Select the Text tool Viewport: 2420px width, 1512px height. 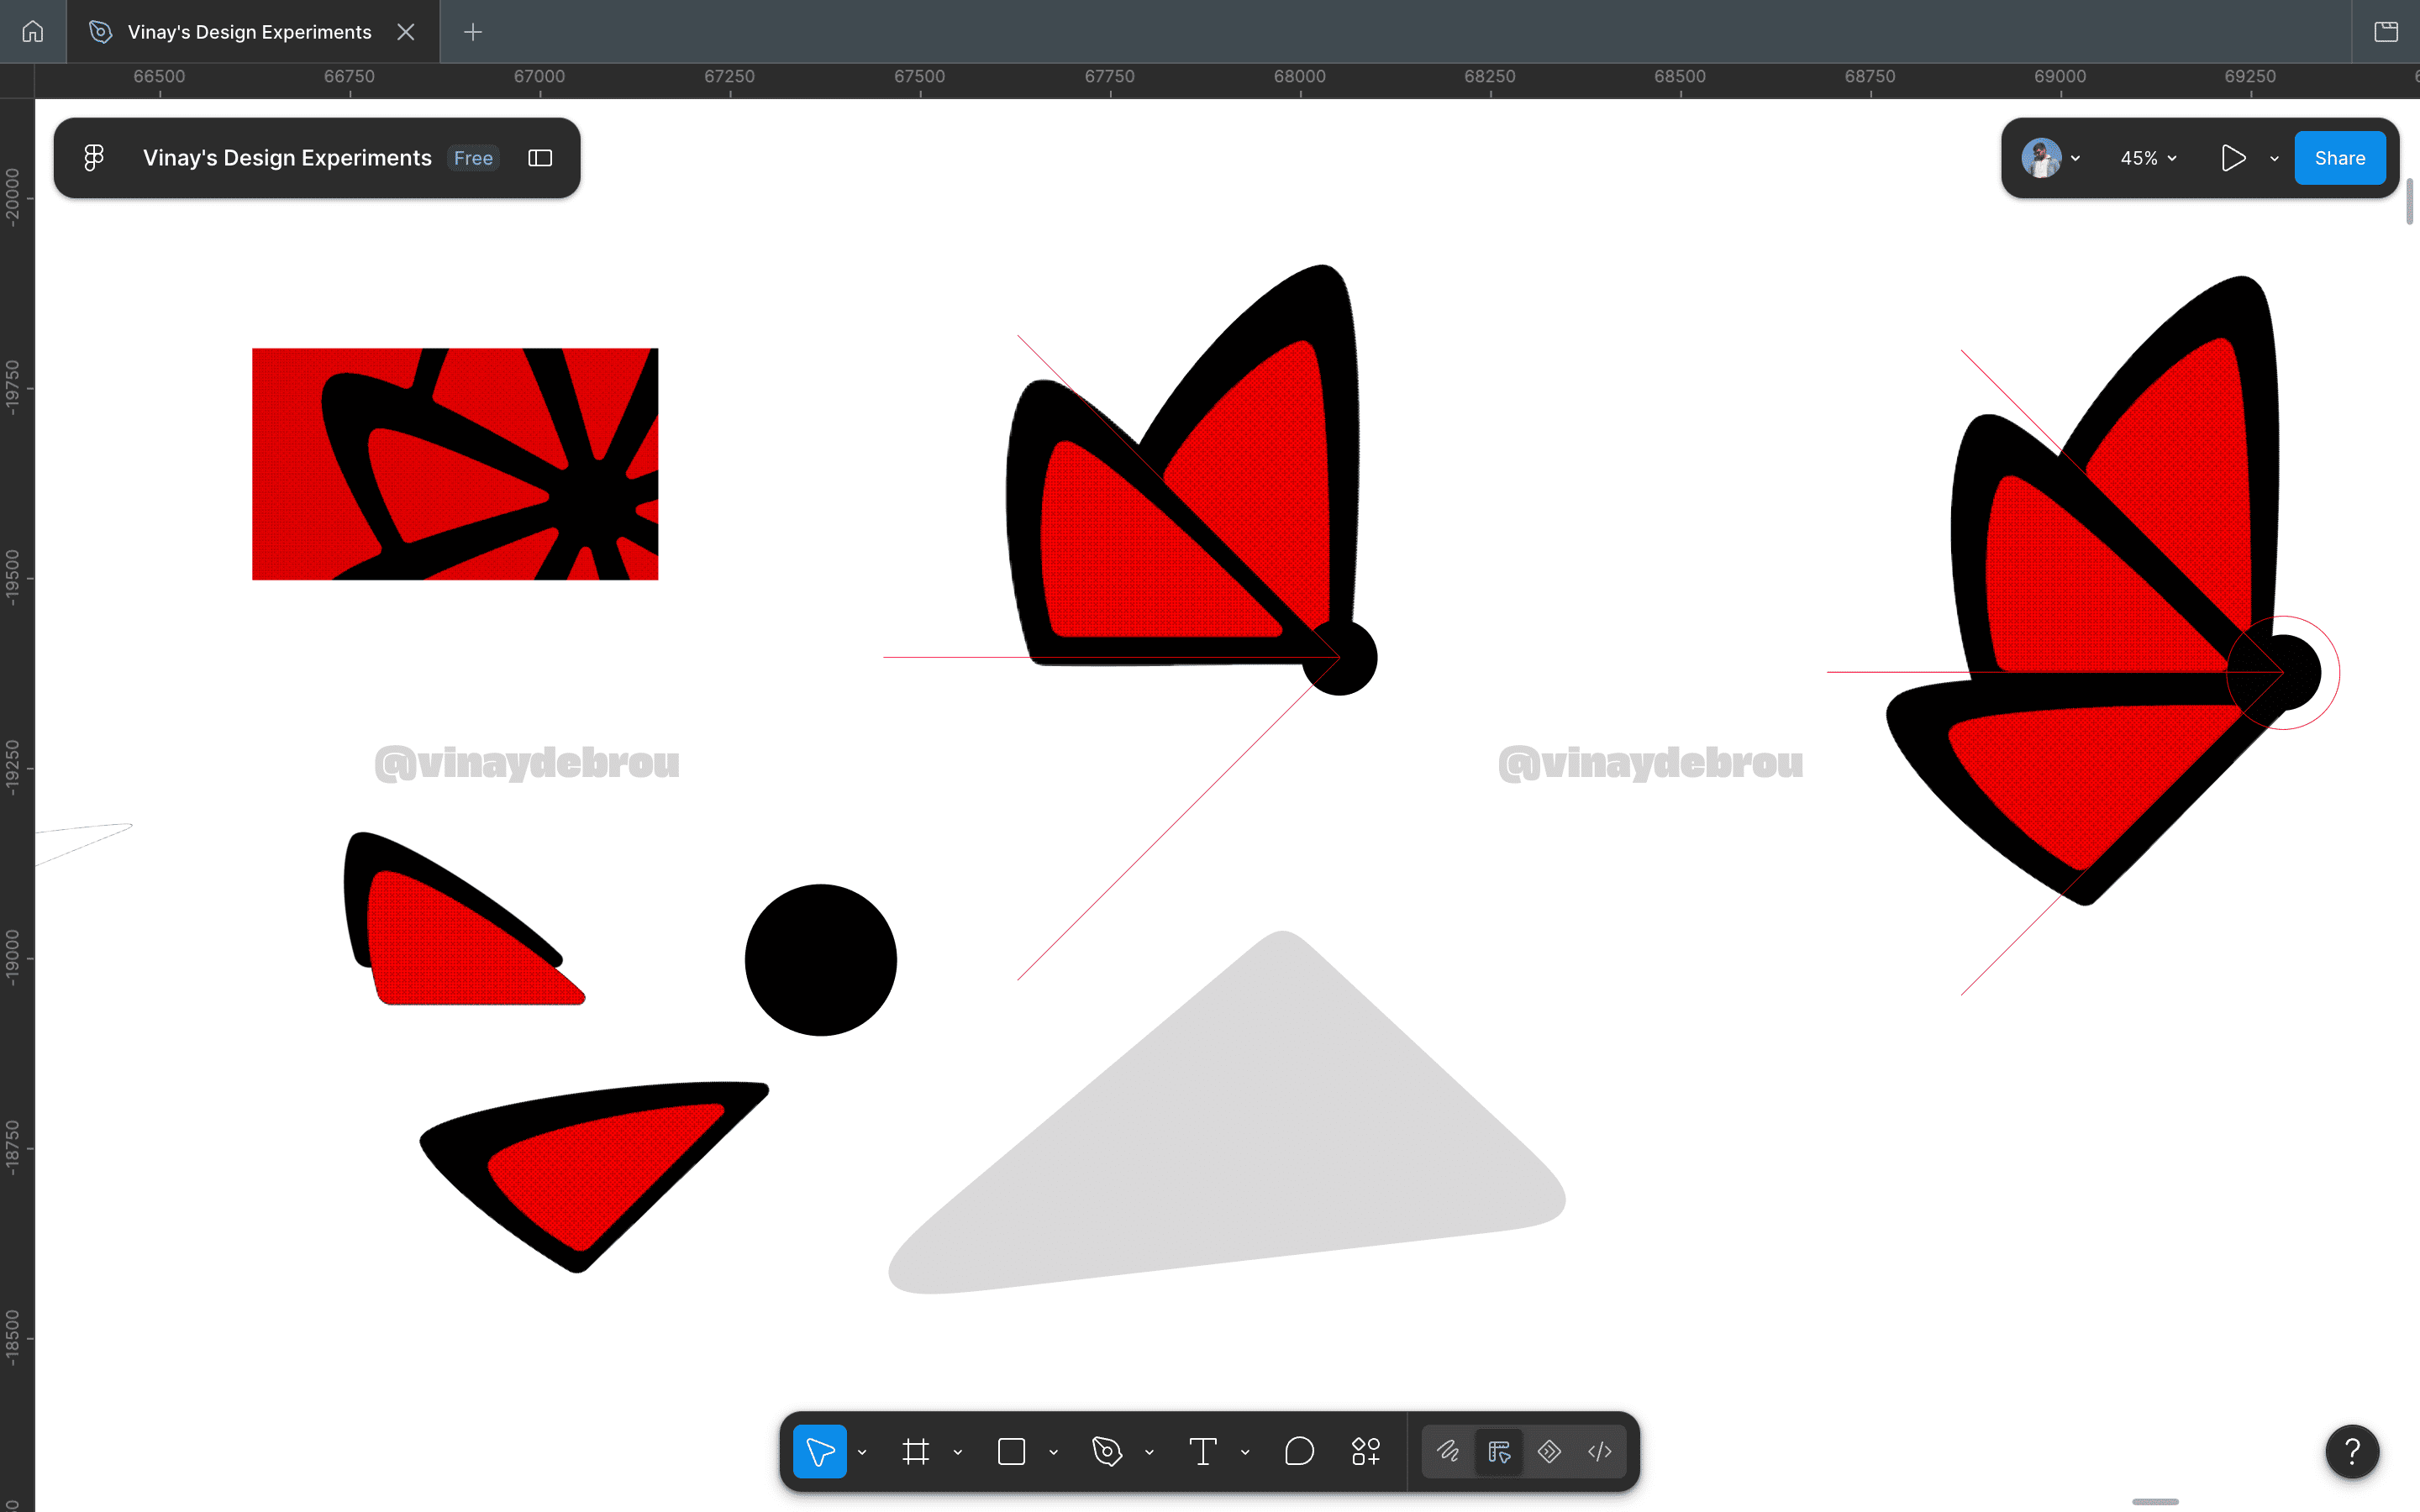1203,1451
